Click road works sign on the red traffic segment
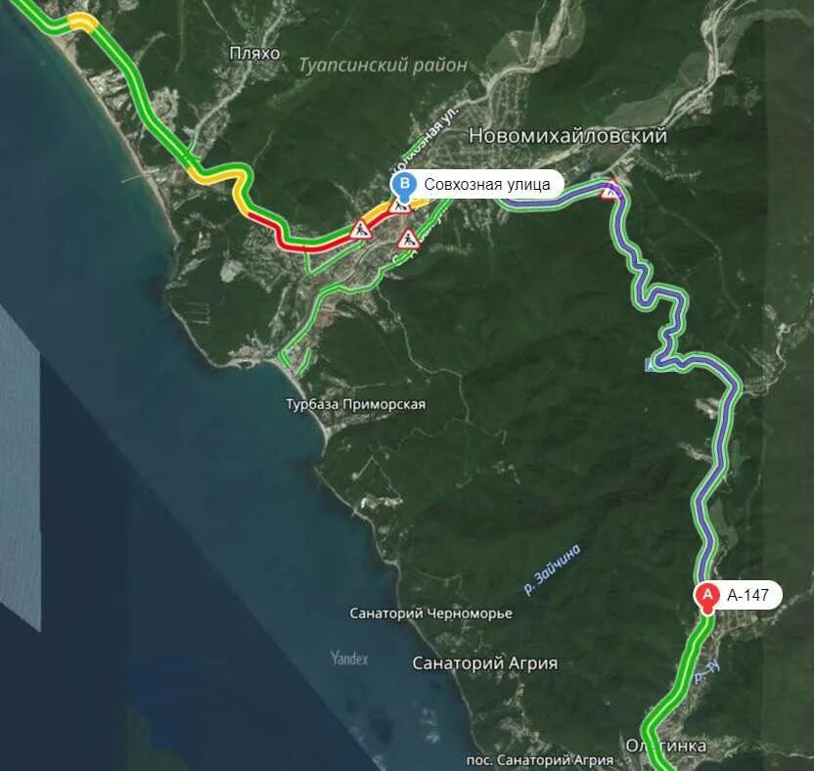The image size is (814, 771). click(x=360, y=230)
